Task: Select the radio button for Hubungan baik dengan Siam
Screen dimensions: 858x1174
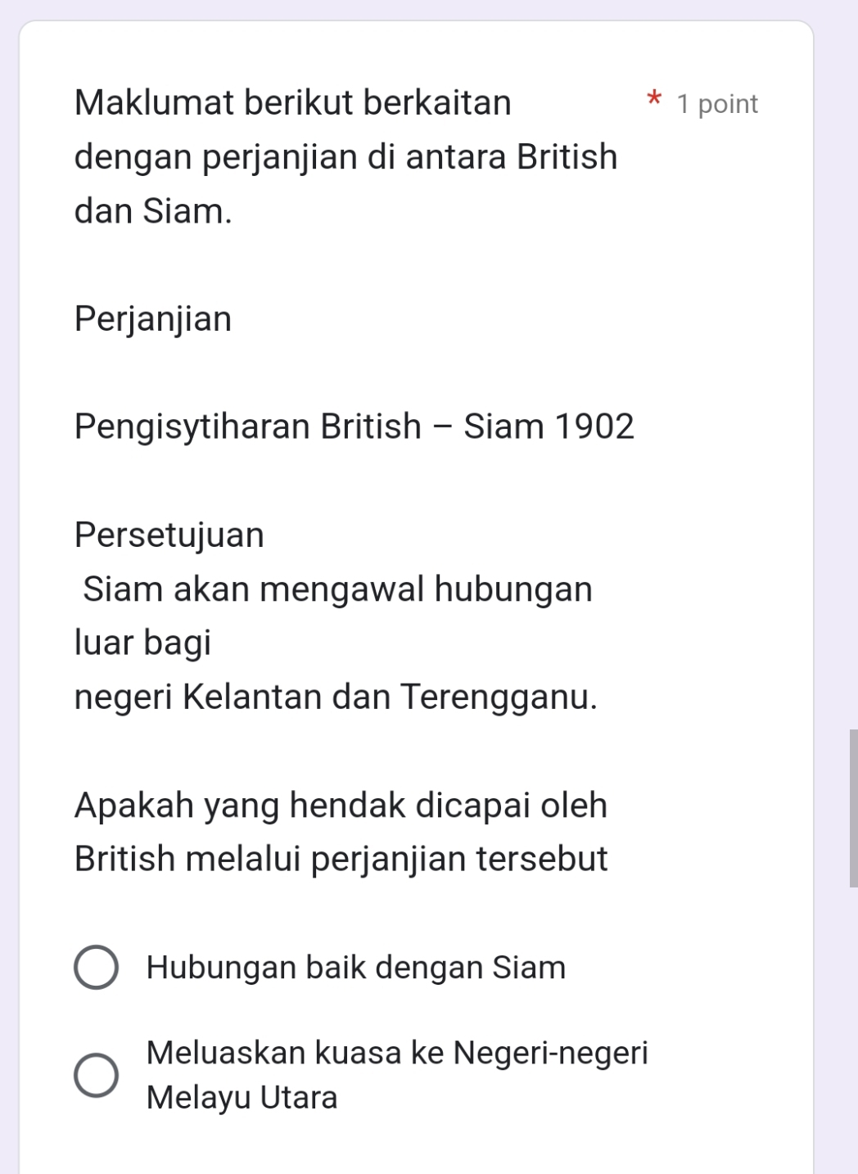Action: coord(96,968)
